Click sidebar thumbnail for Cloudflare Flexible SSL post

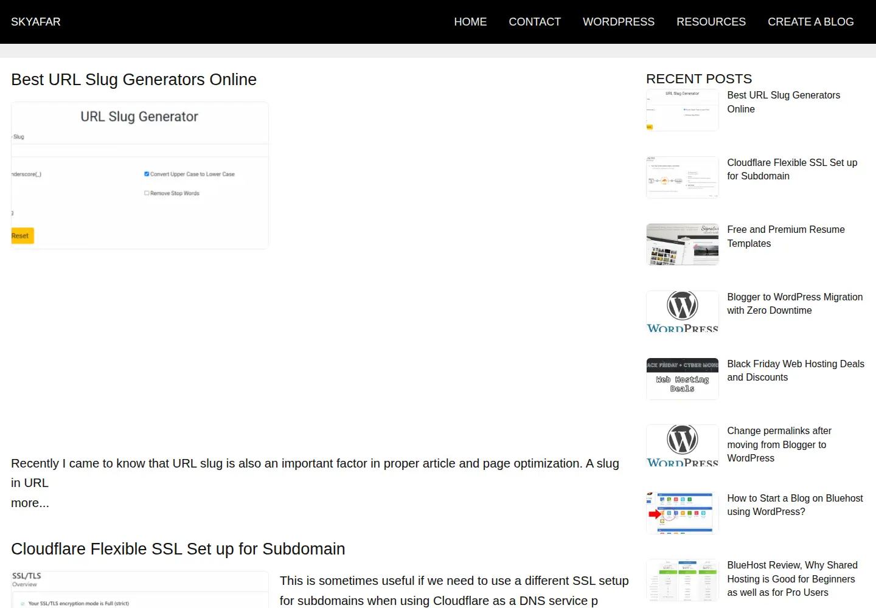(x=683, y=178)
